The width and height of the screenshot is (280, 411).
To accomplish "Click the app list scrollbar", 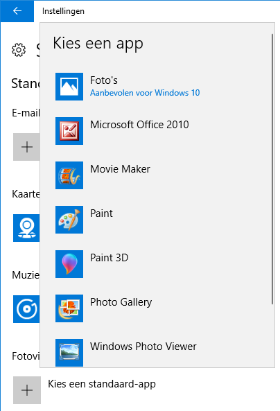I will (272, 169).
